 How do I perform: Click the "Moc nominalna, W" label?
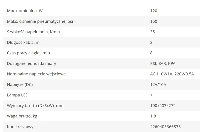[x=25, y=11]
